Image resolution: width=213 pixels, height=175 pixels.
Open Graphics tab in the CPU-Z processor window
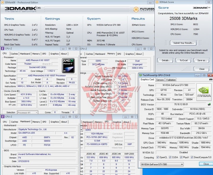coord(54,54)
